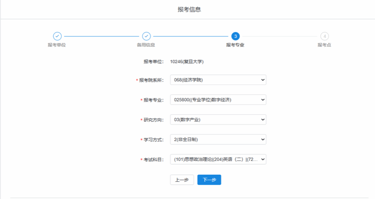Select the 备用信息 step label

pyautogui.click(x=146, y=45)
